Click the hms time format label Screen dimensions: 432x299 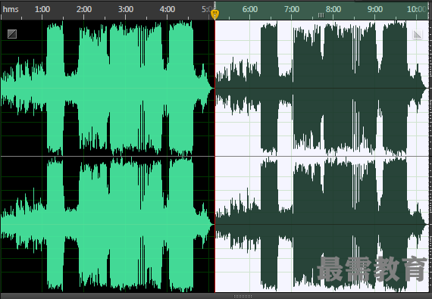pos(11,9)
